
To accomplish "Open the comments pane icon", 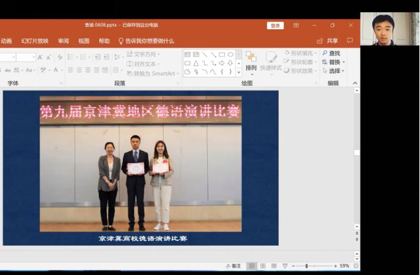I will [350, 41].
